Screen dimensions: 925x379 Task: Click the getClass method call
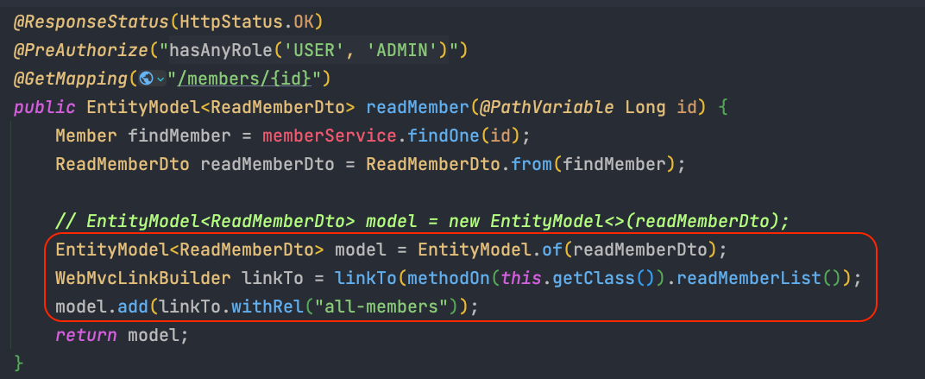[594, 277]
